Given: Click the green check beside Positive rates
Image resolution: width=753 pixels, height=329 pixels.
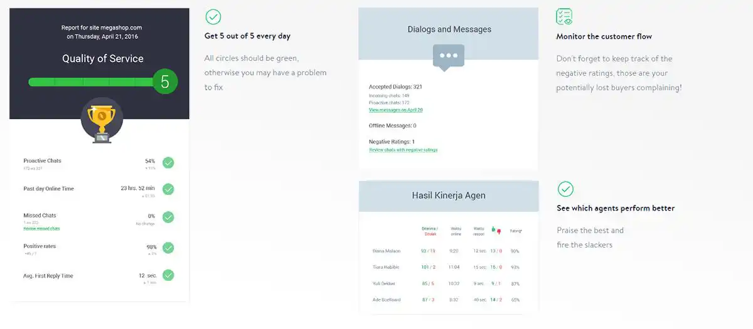Looking at the screenshot, I should pyautogui.click(x=168, y=248).
